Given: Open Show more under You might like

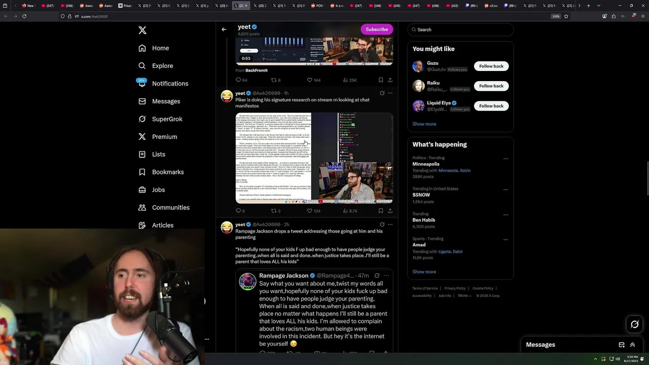Looking at the screenshot, I should [424, 124].
